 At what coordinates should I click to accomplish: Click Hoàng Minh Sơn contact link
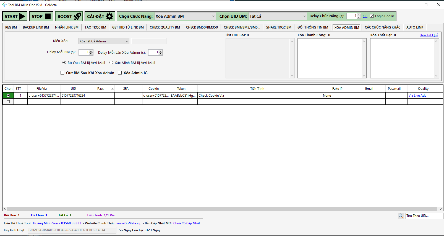tap(57, 223)
